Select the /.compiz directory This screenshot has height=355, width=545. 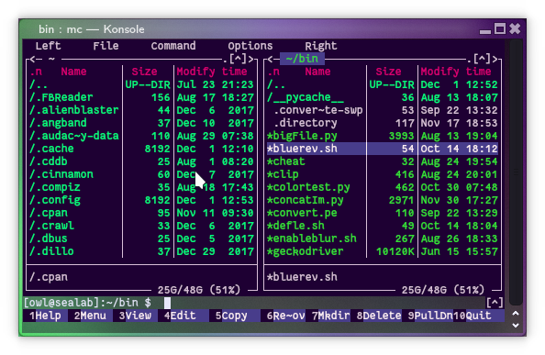pos(142,187)
